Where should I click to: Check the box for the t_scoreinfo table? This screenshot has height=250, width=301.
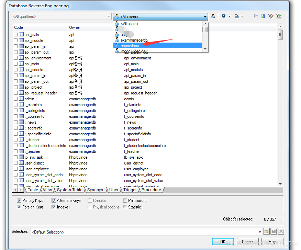[16, 128]
